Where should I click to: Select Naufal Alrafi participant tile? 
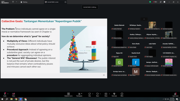point(136,53)
